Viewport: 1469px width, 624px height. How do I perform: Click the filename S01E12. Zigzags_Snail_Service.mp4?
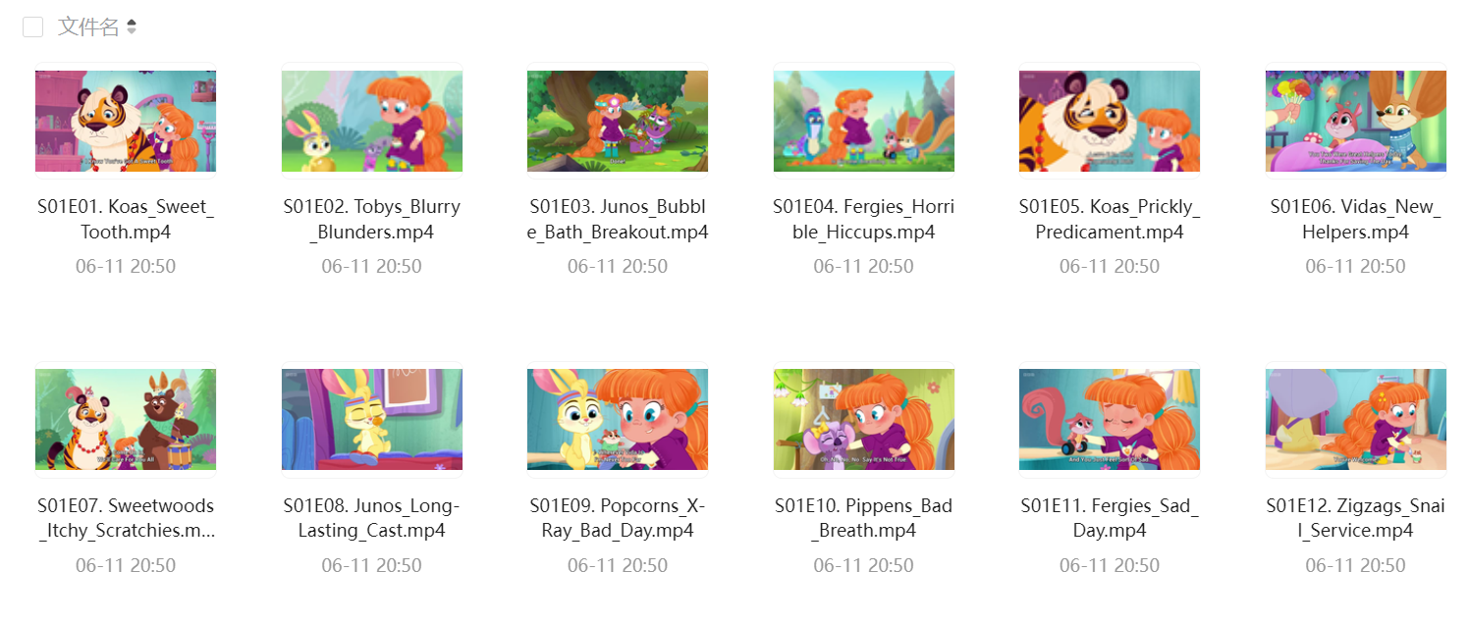(1356, 518)
